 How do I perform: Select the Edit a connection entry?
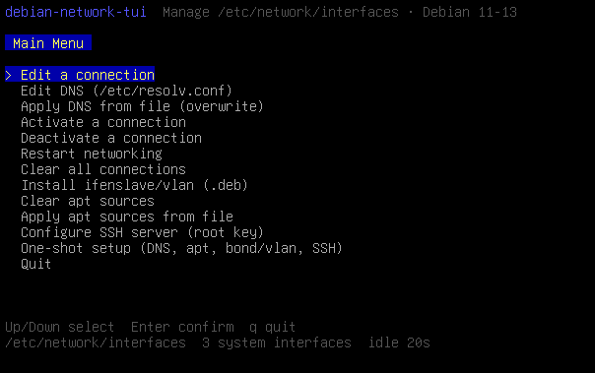(80, 75)
